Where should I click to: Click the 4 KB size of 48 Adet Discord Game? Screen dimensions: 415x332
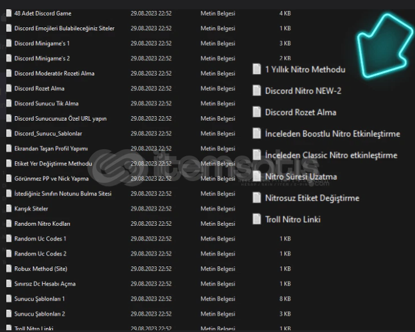coord(285,13)
